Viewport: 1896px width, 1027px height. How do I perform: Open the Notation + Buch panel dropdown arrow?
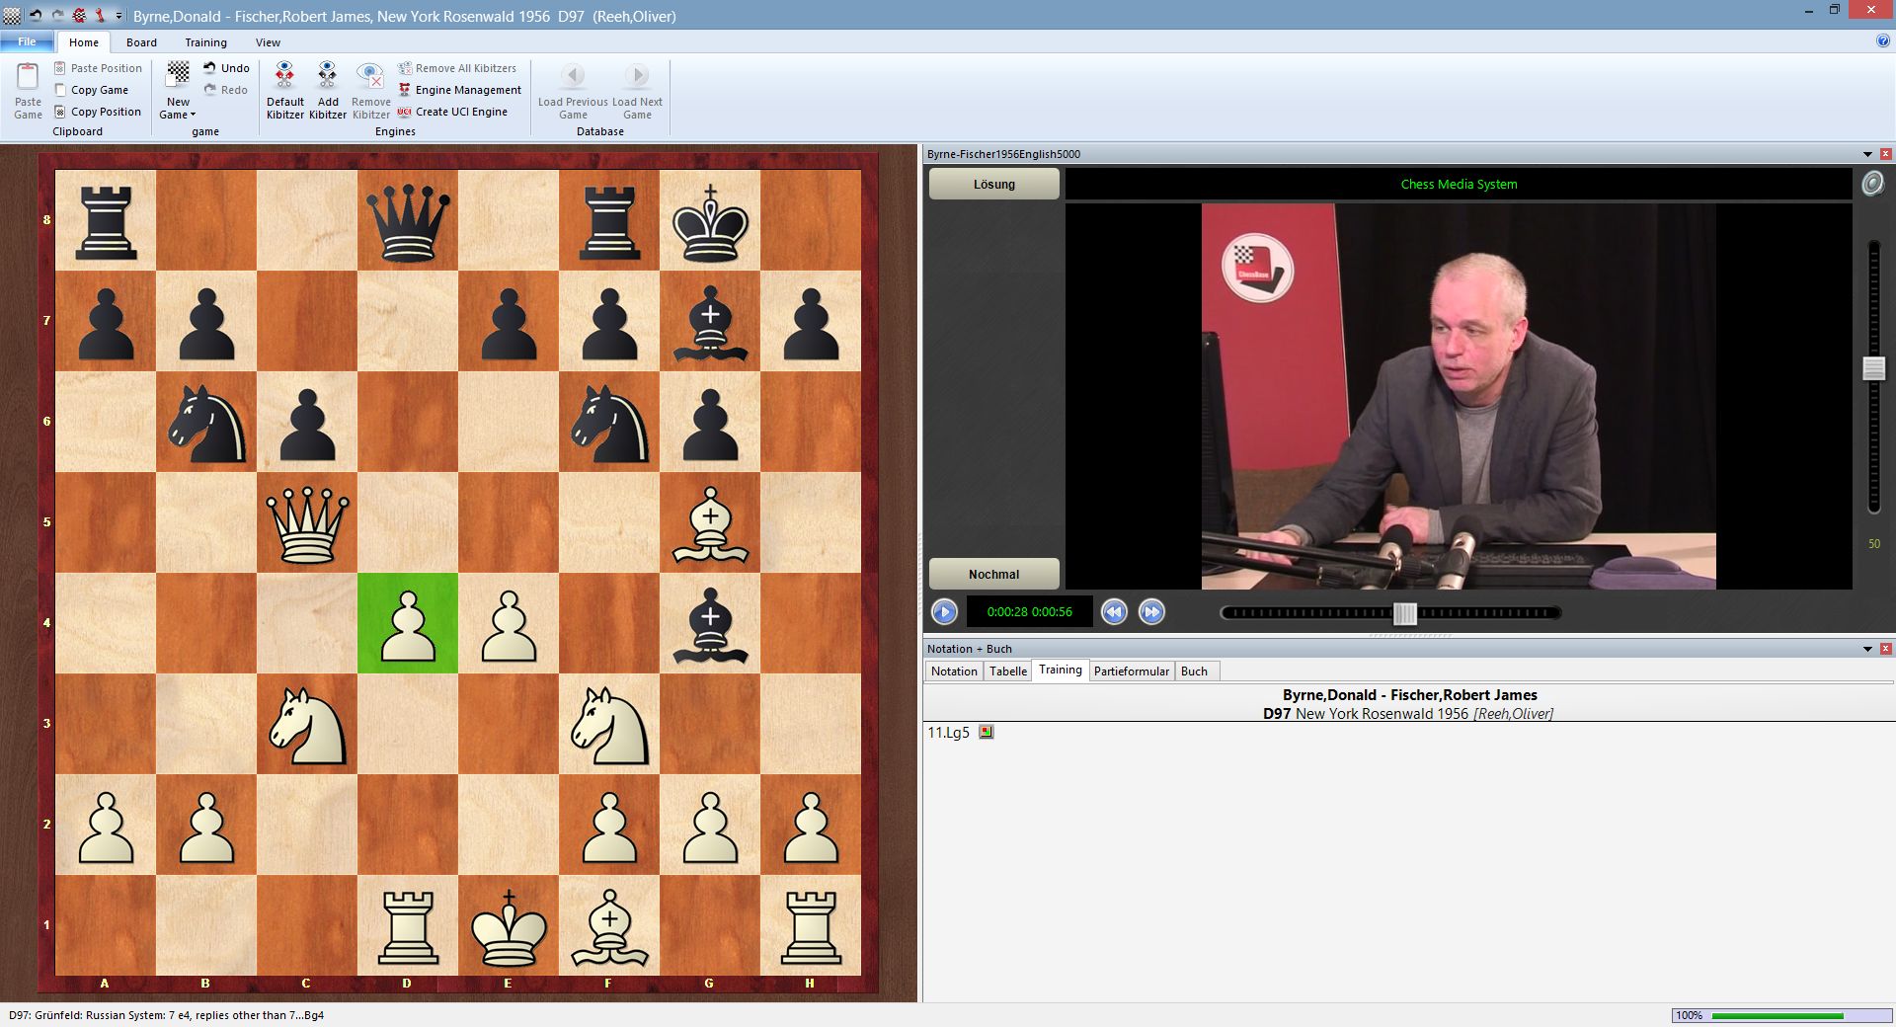tap(1867, 649)
